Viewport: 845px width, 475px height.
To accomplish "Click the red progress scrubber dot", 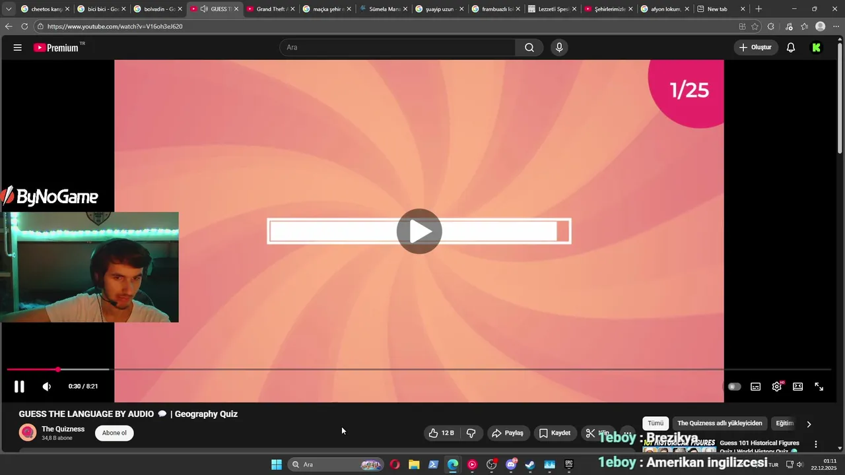I will pos(58,369).
